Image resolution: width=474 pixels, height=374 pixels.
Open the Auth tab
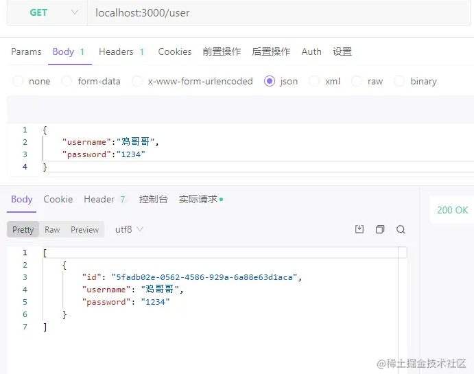[x=311, y=51]
